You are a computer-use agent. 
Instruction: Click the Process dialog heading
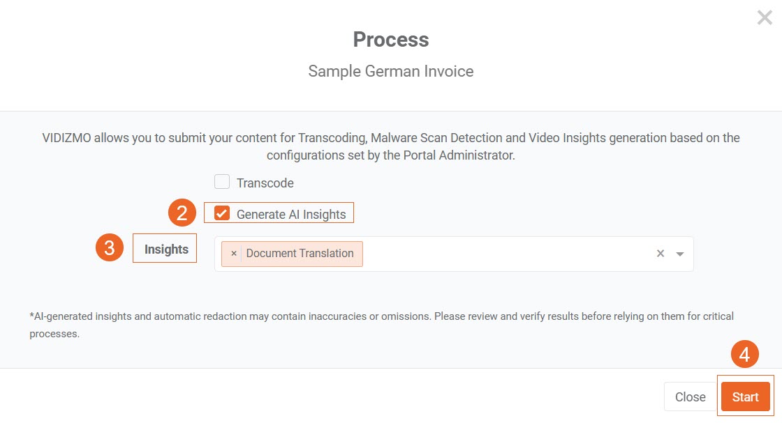391,40
